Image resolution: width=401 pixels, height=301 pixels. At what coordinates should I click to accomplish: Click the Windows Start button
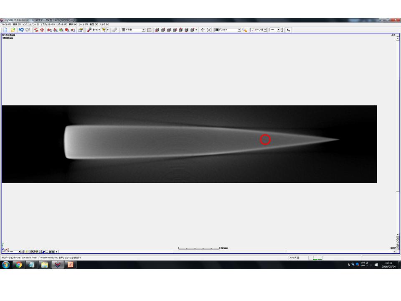point(5,265)
